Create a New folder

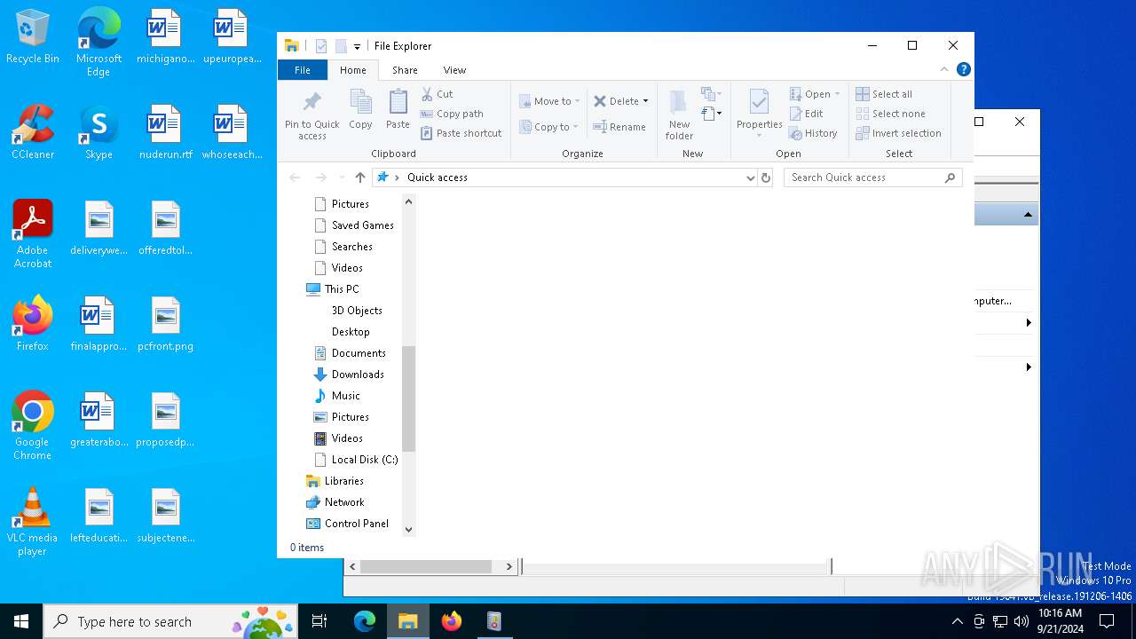click(679, 114)
